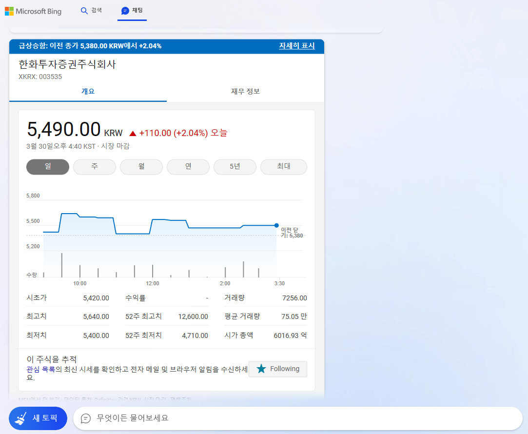Screen dimensions: 528x434
Task: Click the 거래량 value 7256.00
Action: click(294, 298)
